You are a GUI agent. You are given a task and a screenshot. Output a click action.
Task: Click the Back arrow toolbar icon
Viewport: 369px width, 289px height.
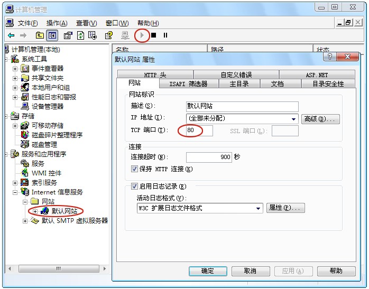(11, 35)
